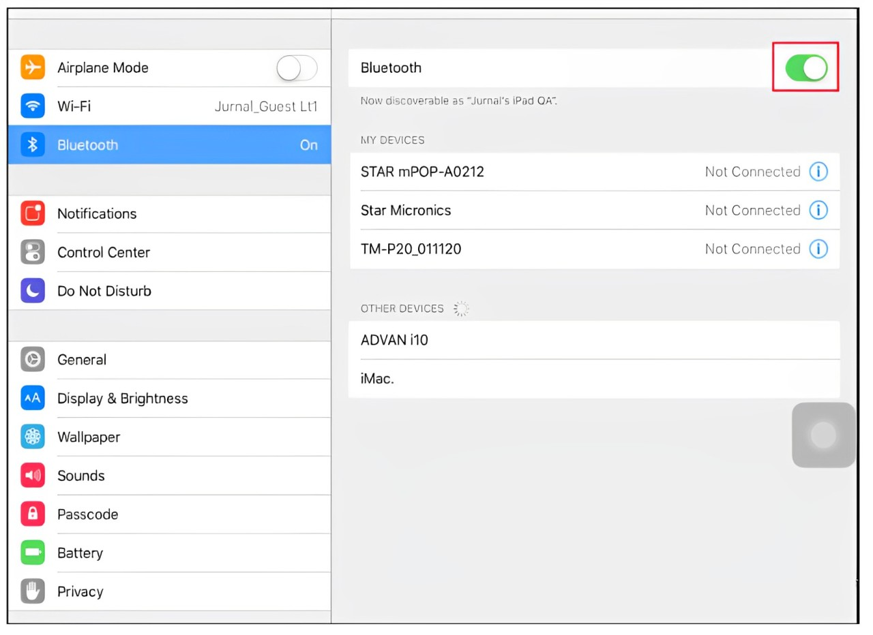Click the 'On' status beside Bluetooth
This screenshot has width=873, height=635.
tap(309, 144)
